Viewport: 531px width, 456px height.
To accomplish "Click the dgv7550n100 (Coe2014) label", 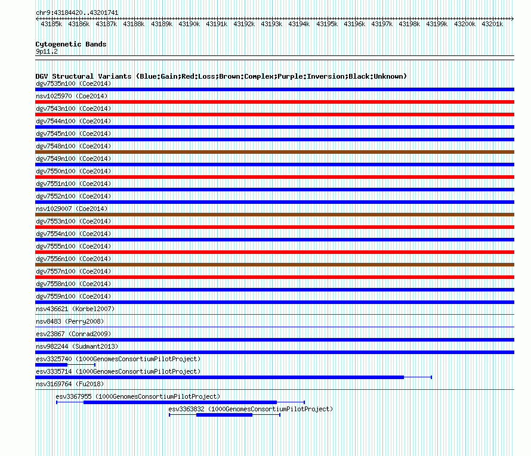I will [73, 171].
